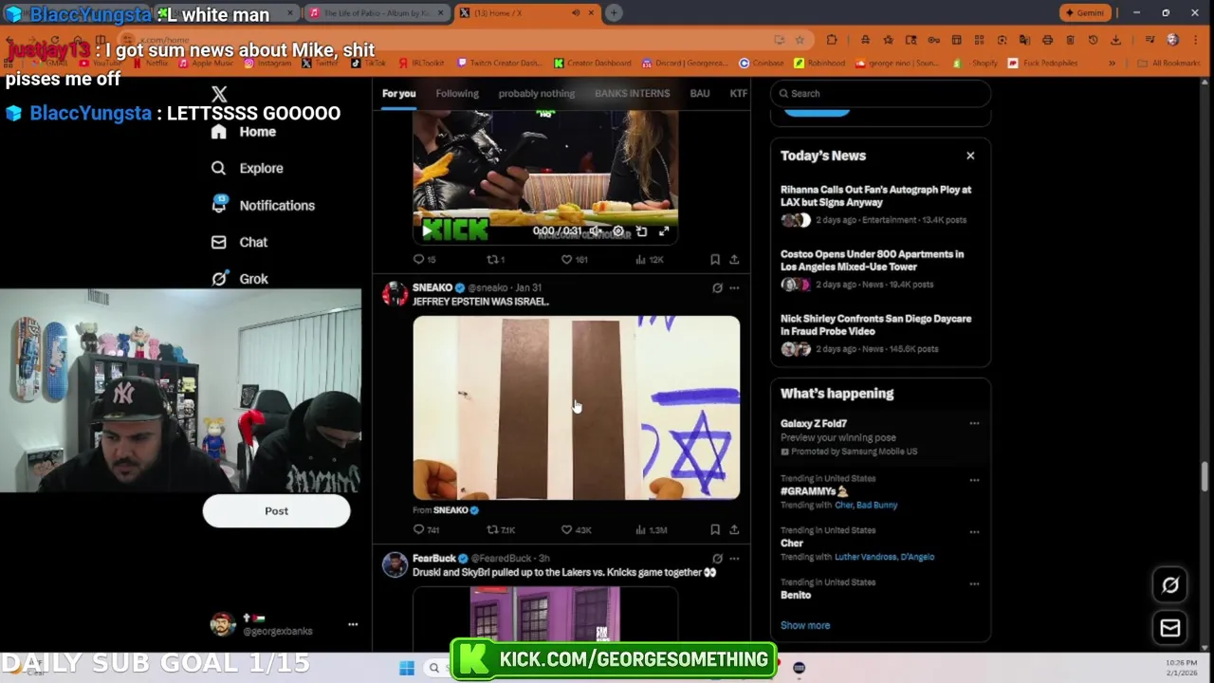Open video settings gear icon
1214x683 pixels.
[618, 231]
